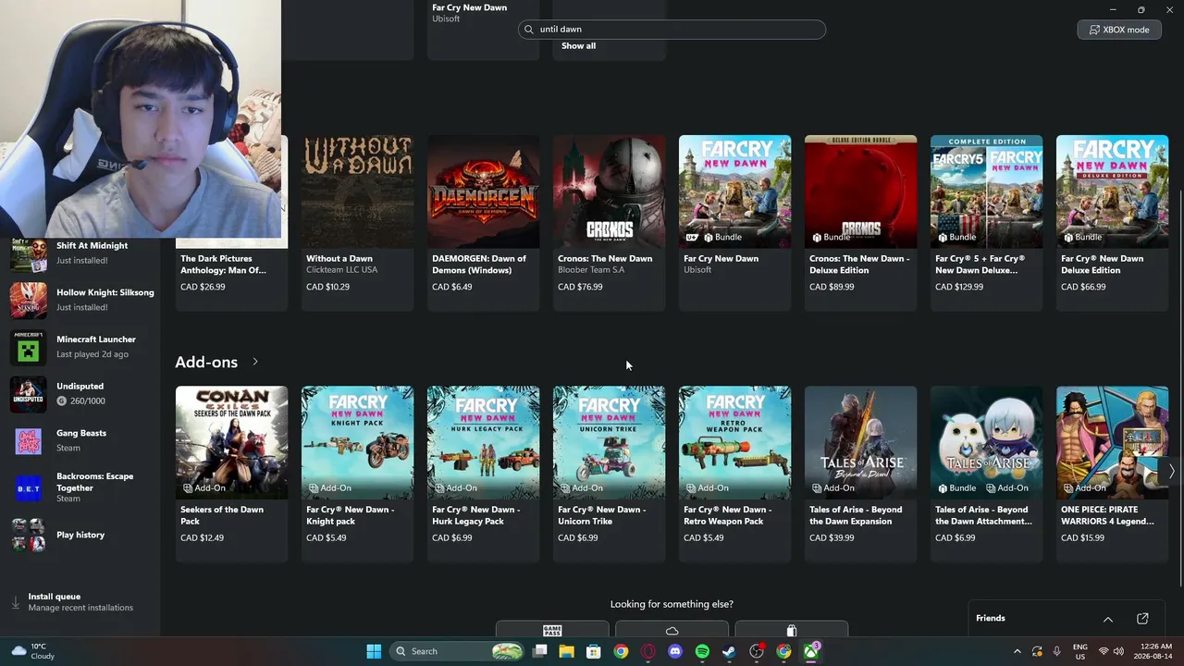Open Tales of Arise Dawn Attachment bundle

click(x=986, y=474)
